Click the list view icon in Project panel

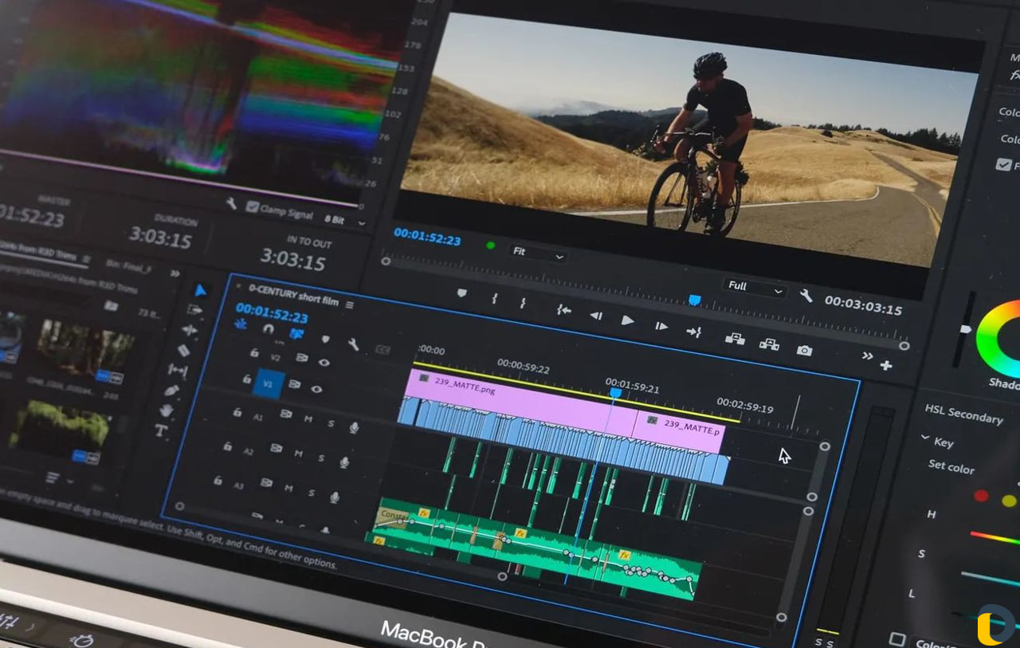[x=53, y=477]
